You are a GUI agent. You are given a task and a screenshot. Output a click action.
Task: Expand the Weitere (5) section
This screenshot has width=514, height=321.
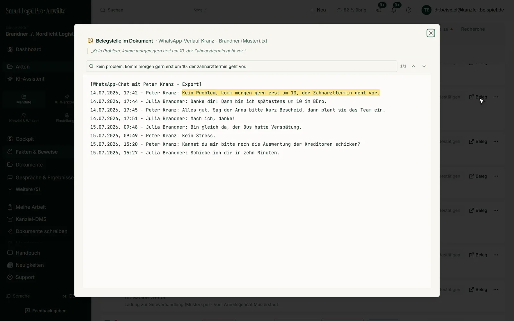pos(28,189)
